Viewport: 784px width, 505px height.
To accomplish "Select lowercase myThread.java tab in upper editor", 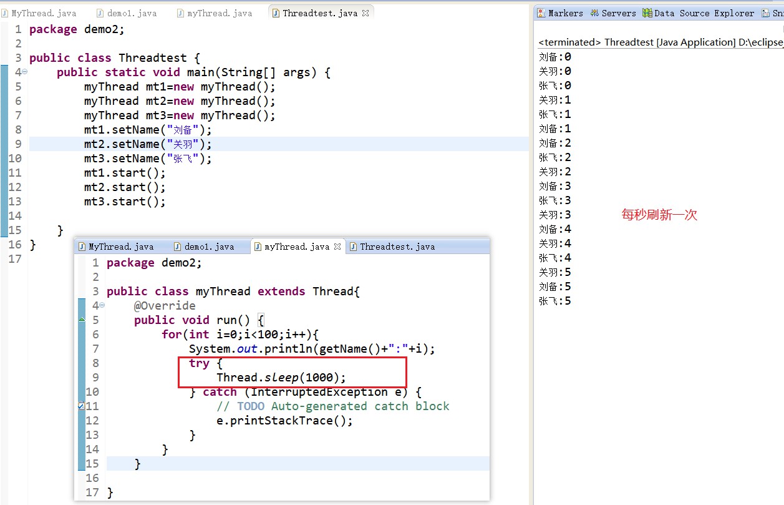I will (216, 12).
